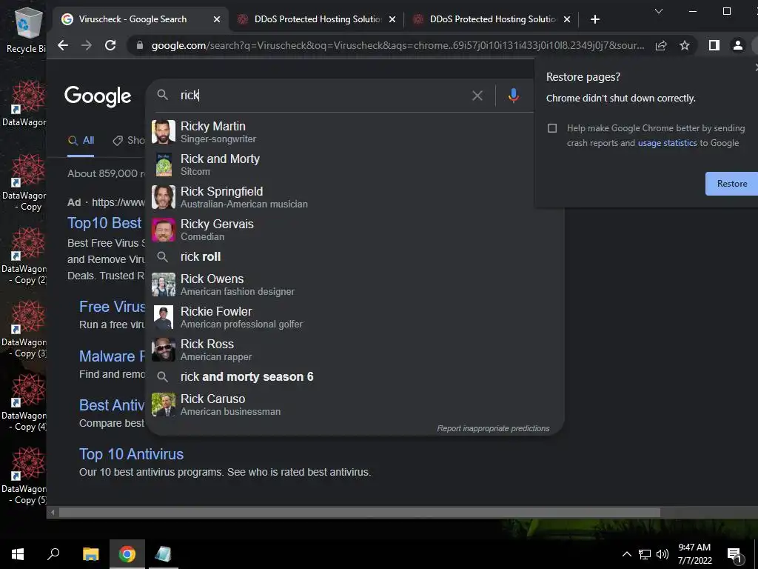758x569 pixels.
Task: Open the Windows Start menu
Action: point(18,554)
